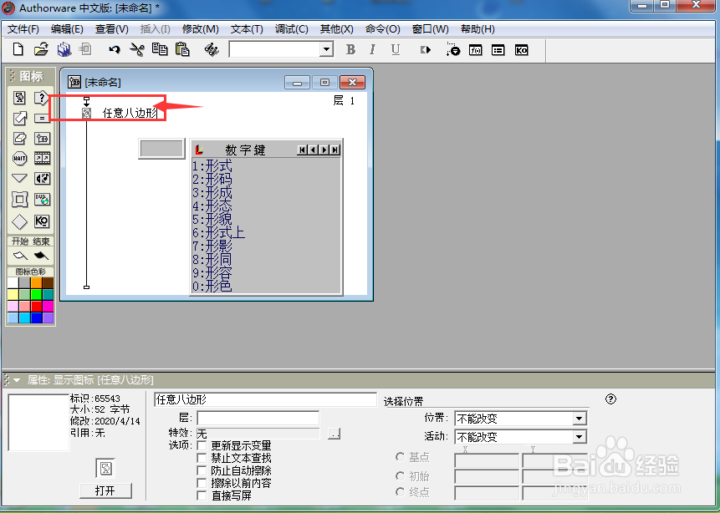
Task: Open the 文件(F) menu
Action: tap(23, 29)
